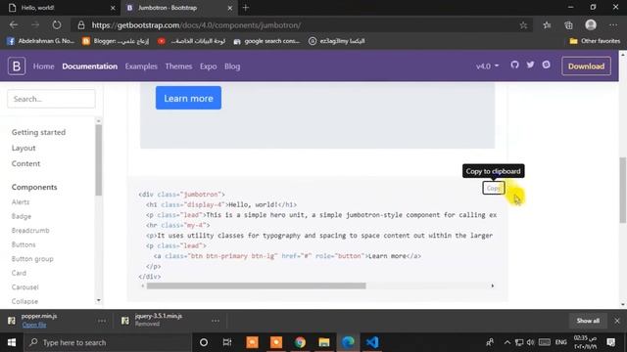Open Content sidebar section

[x=25, y=163]
